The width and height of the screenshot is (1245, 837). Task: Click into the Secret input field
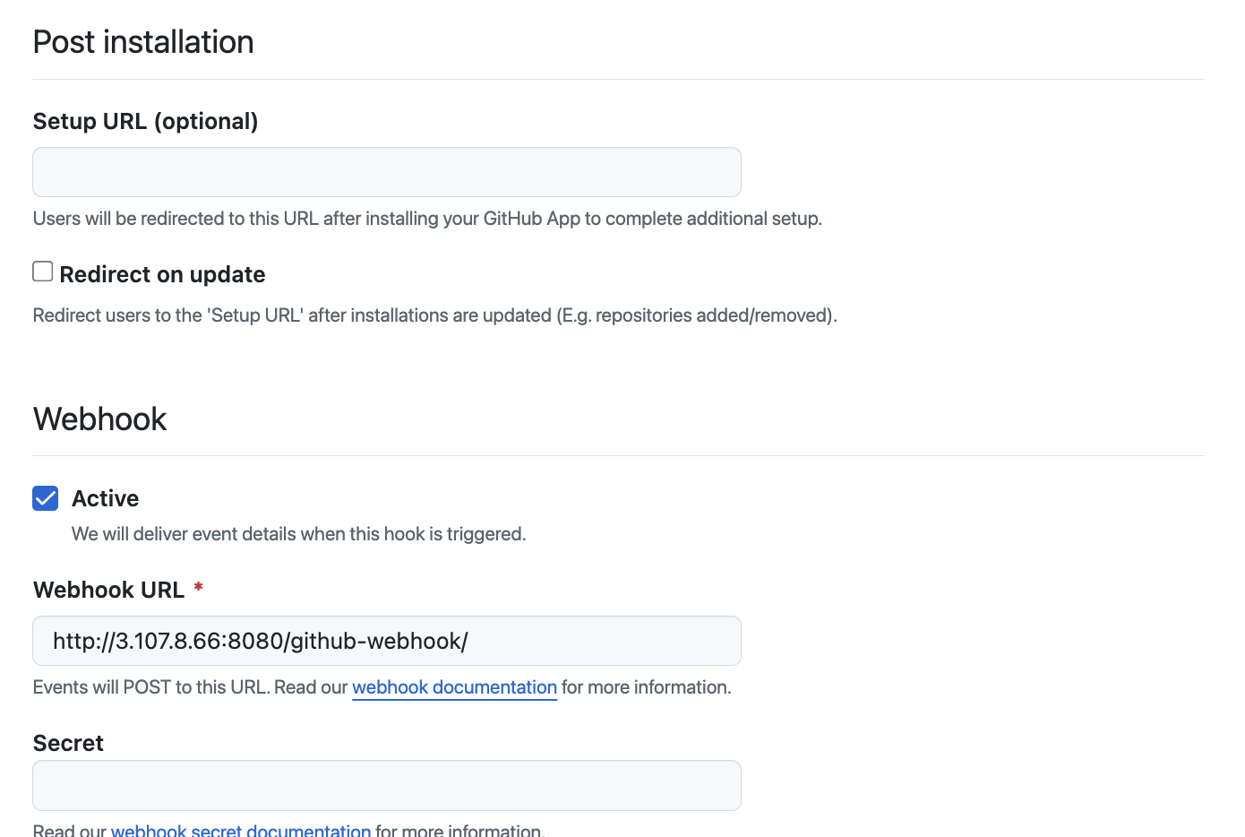point(386,785)
